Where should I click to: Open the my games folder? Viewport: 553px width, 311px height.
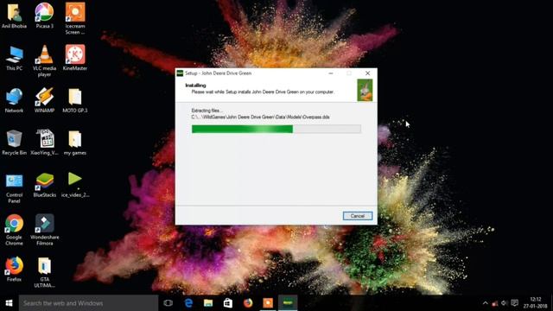75,143
